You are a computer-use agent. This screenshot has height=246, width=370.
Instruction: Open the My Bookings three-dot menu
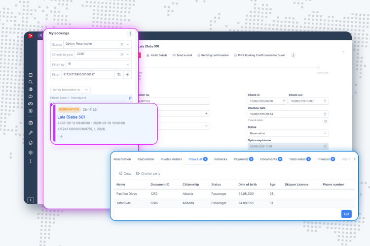coord(130,33)
